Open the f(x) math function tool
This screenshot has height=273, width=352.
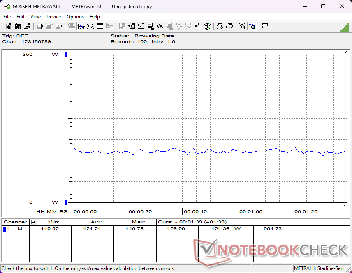click(160, 26)
